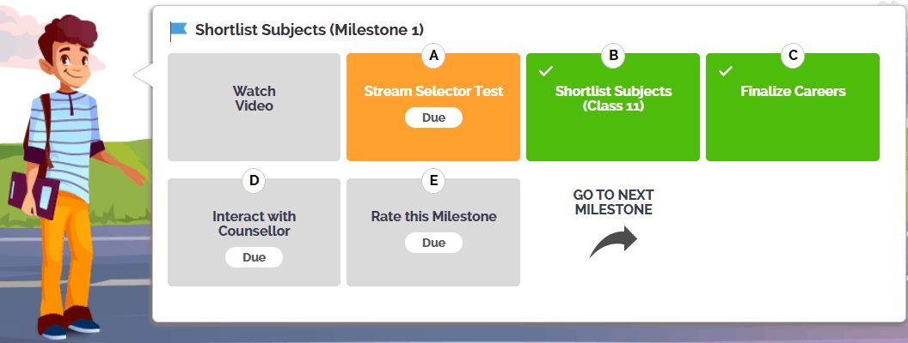Open the Interact with Counsellor tile
Viewport: 908px width, 343px height.
point(255,232)
